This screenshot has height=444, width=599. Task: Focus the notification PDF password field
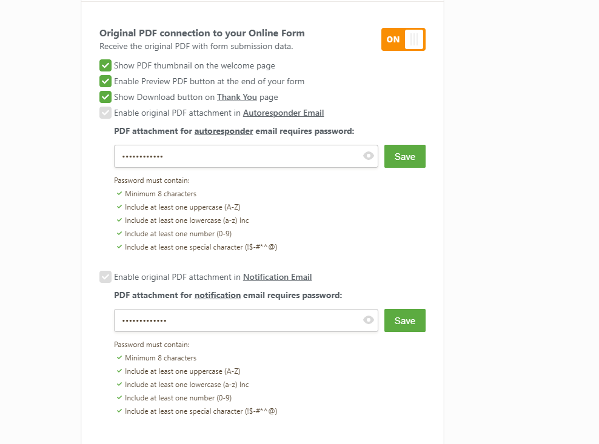coord(236,320)
